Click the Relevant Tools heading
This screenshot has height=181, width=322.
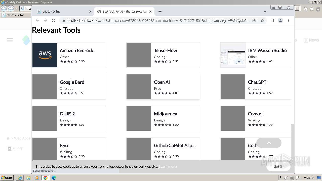56,30
